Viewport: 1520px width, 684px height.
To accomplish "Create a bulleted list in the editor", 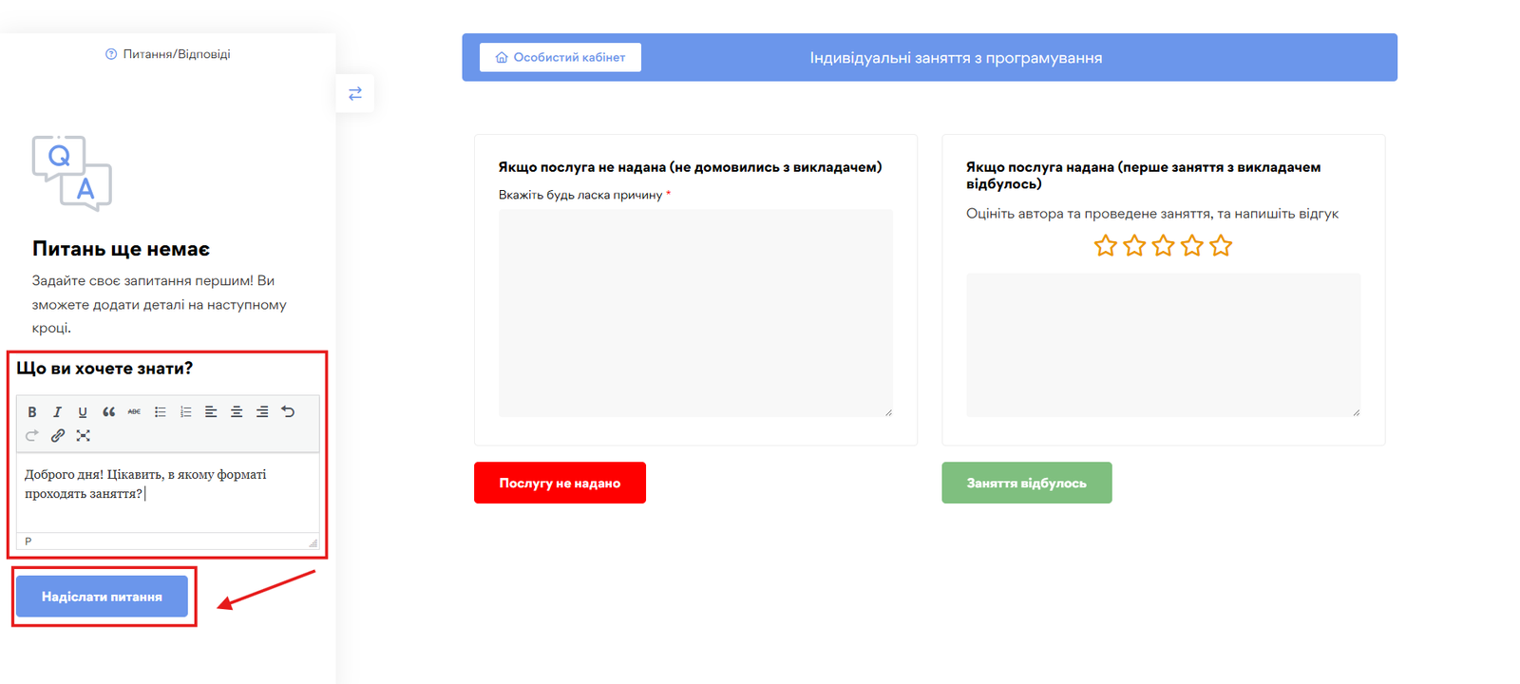I will point(160,412).
